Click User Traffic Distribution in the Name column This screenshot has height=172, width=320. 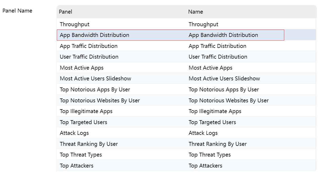click(x=218, y=57)
